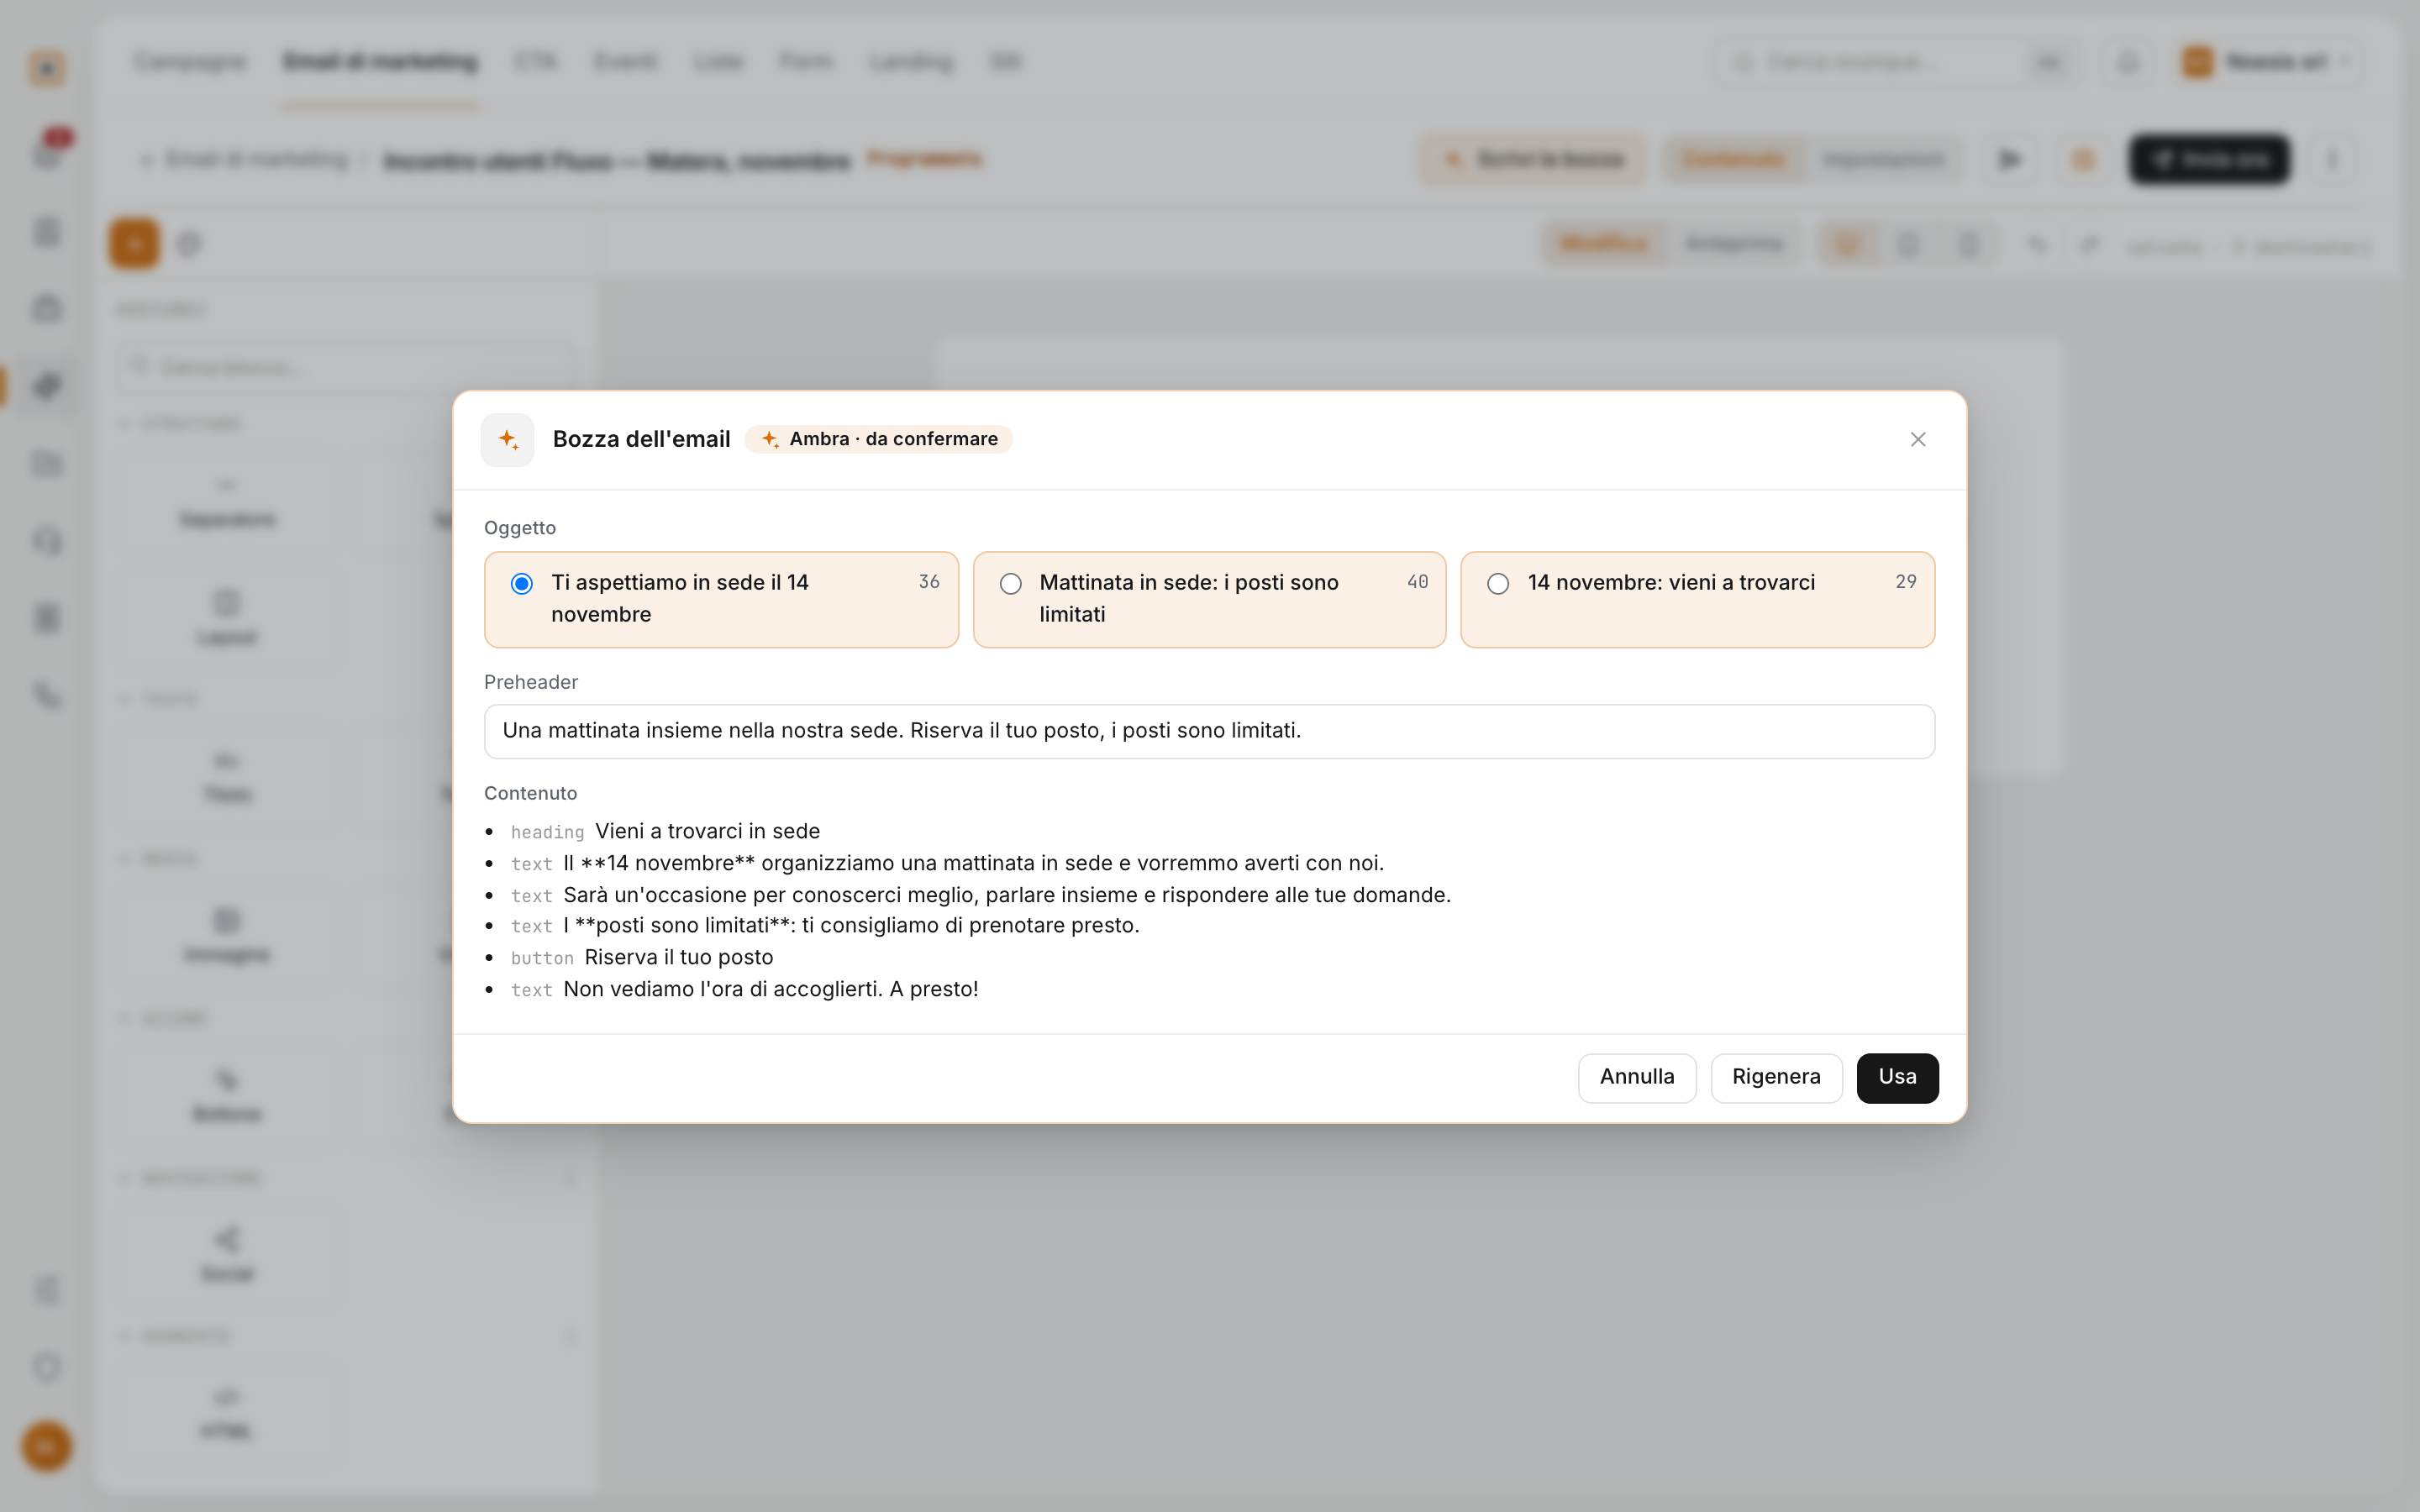Select subject "Ti aspettiamo in sede il 14 novembre"
The height and width of the screenshot is (1512, 2420).
tap(721, 599)
